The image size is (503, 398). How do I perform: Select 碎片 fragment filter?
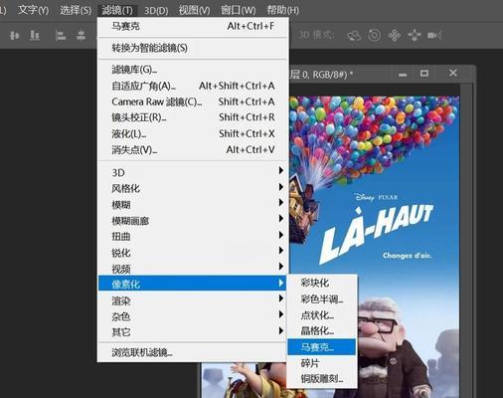point(322,363)
